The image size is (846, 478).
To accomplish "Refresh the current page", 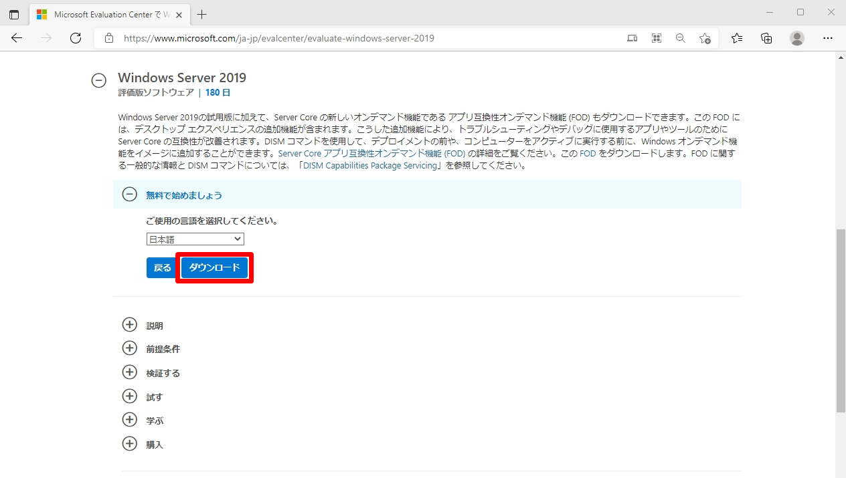I will (x=76, y=38).
